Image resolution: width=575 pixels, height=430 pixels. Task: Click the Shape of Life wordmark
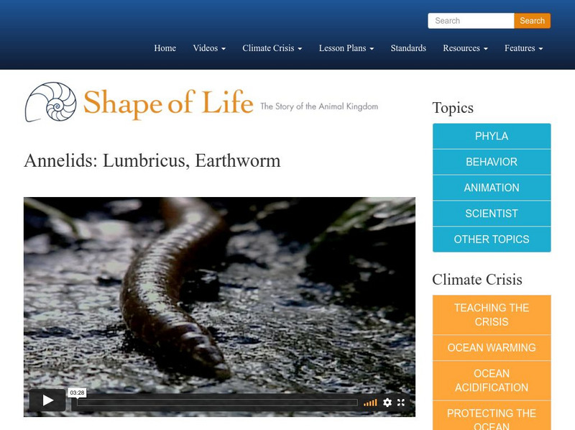coord(169,104)
